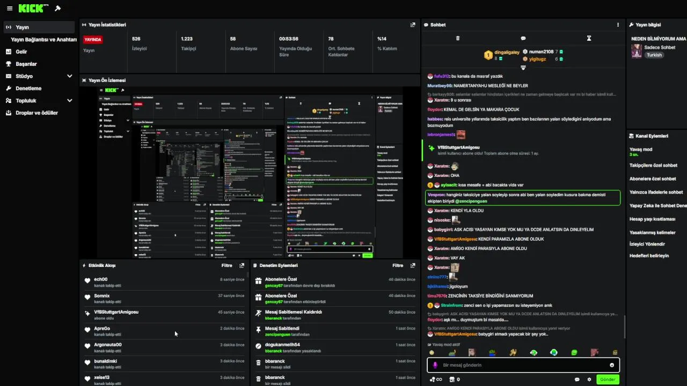Open the Denetleme section

click(28, 88)
